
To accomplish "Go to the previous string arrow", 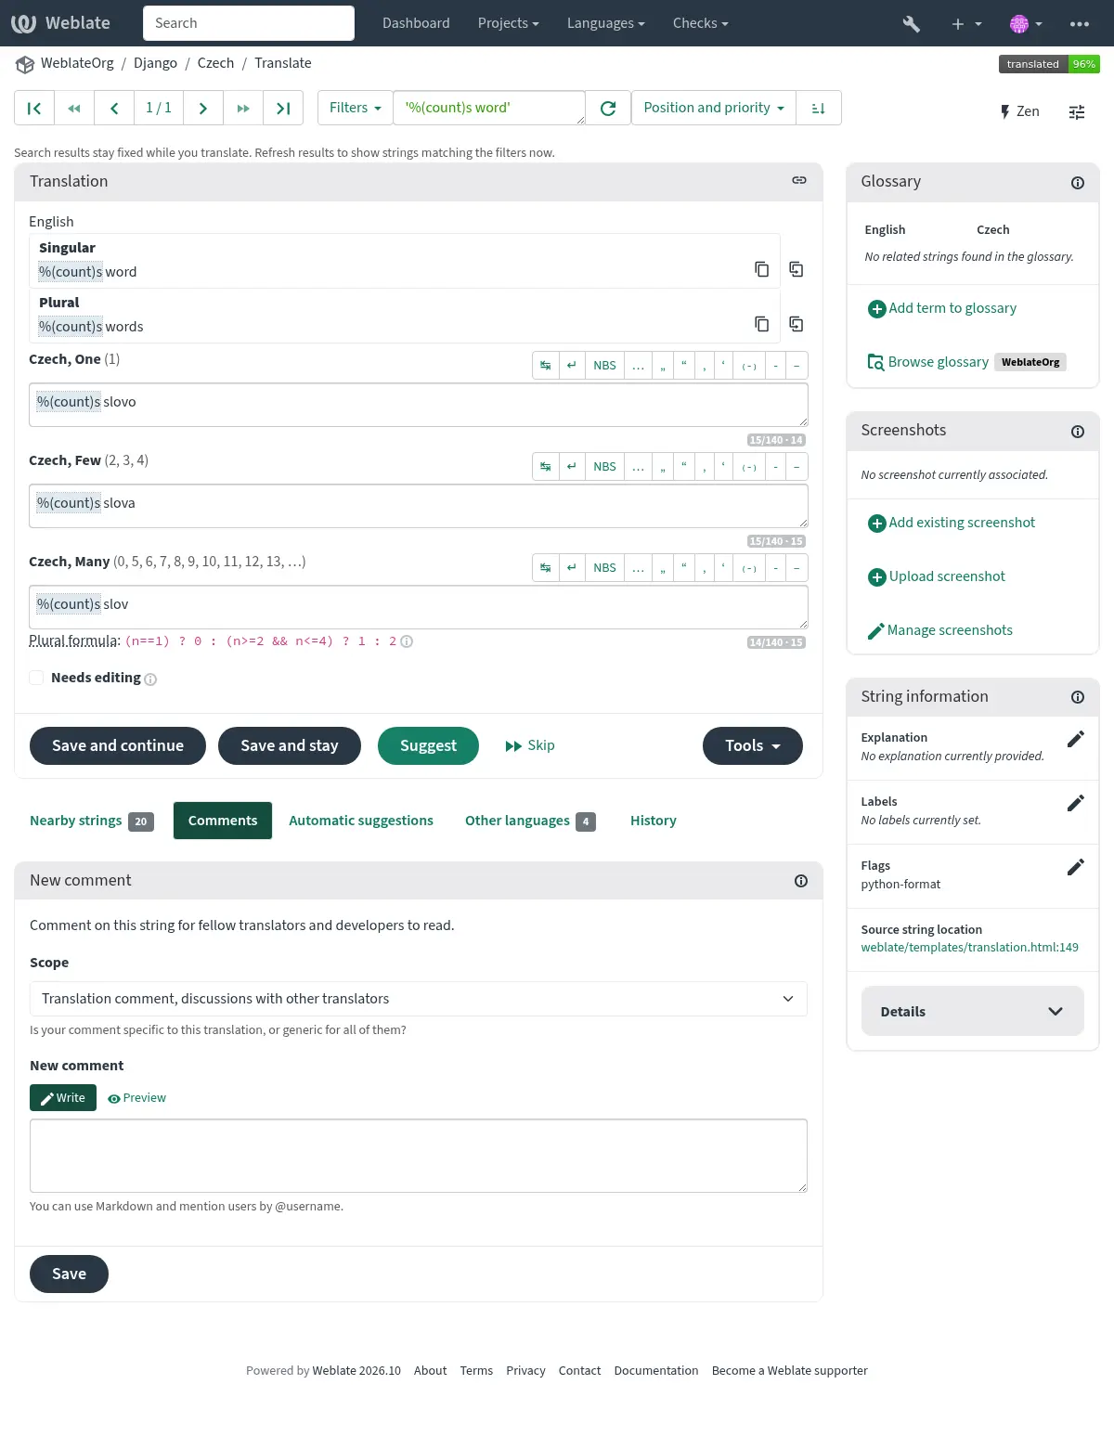I will point(114,109).
